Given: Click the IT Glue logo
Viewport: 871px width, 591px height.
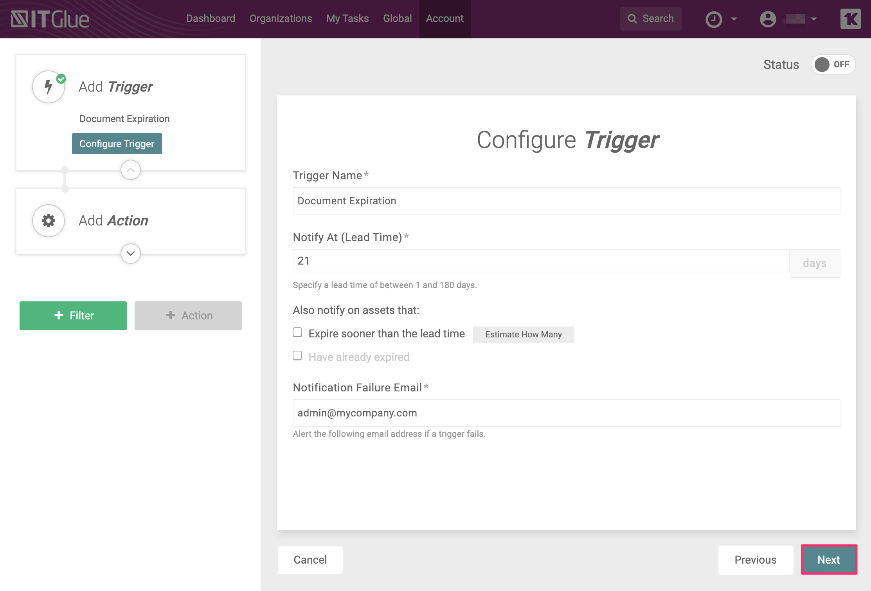Looking at the screenshot, I should [50, 19].
